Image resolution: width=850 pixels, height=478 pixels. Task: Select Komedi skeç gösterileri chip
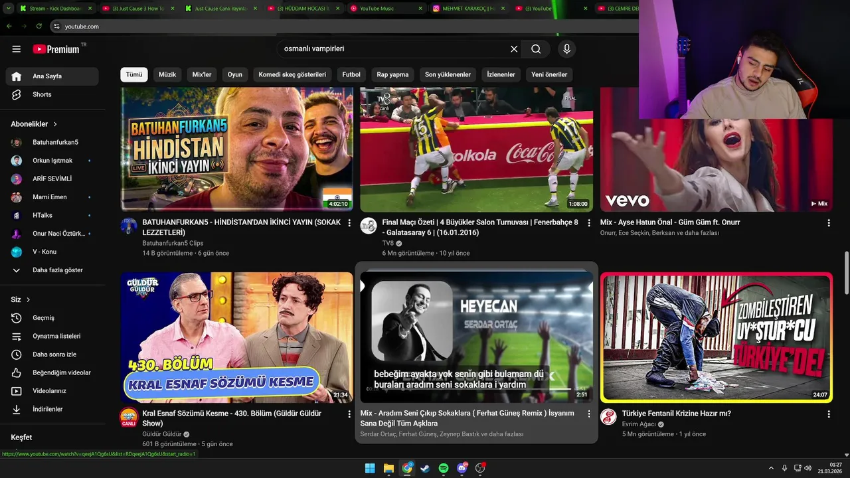click(x=292, y=74)
